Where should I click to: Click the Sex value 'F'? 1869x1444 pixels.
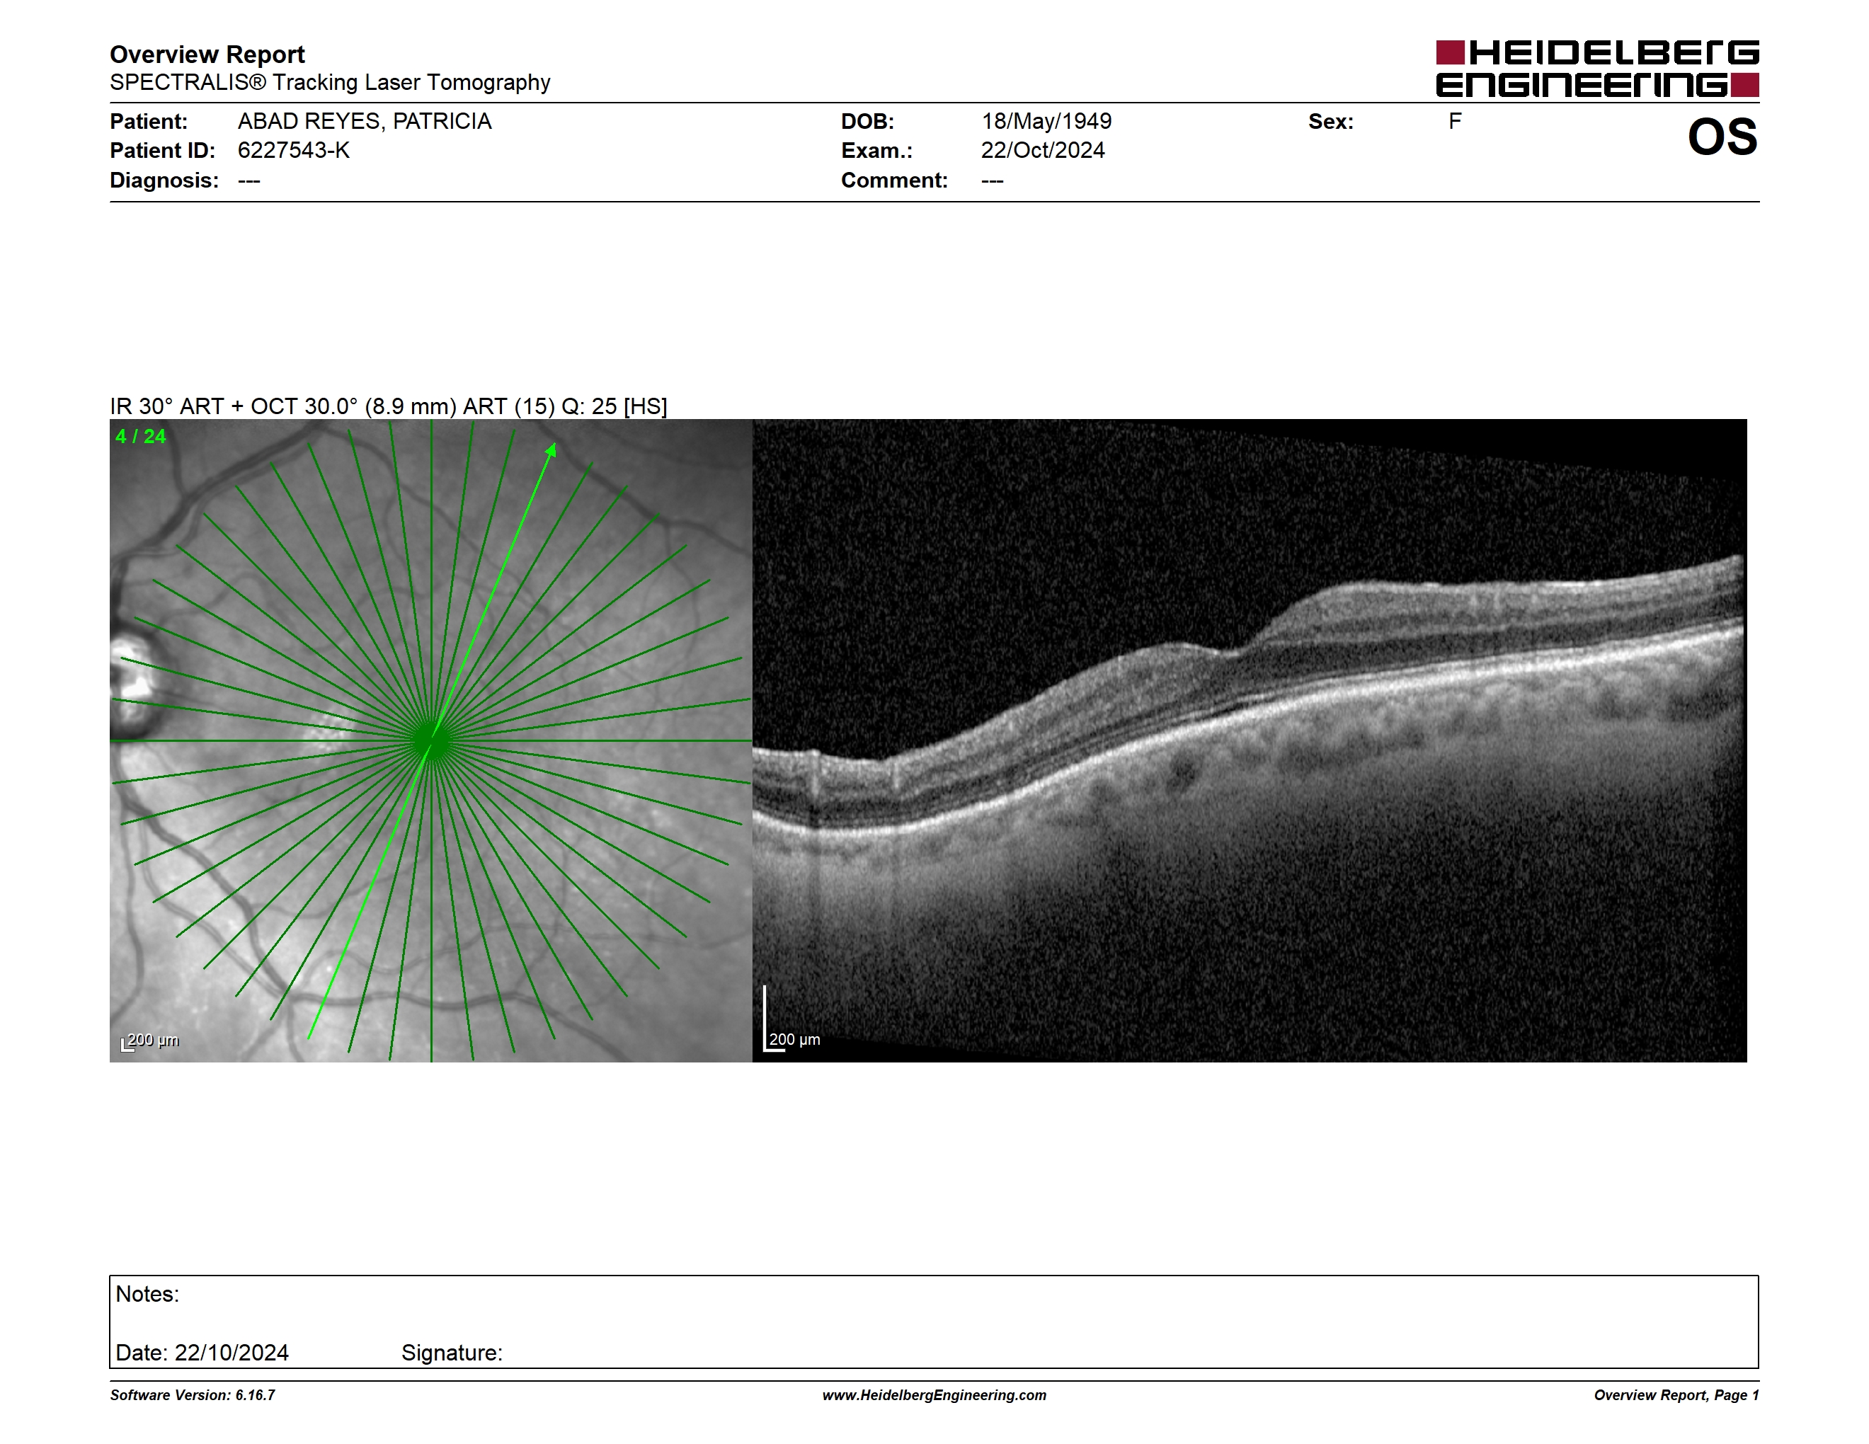1455,122
